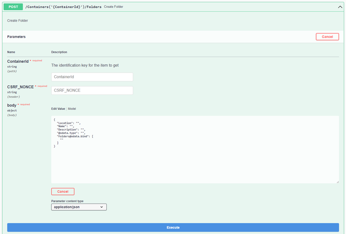
Task: Click 'The identification key for the item to get'
Action: pos(85,66)
